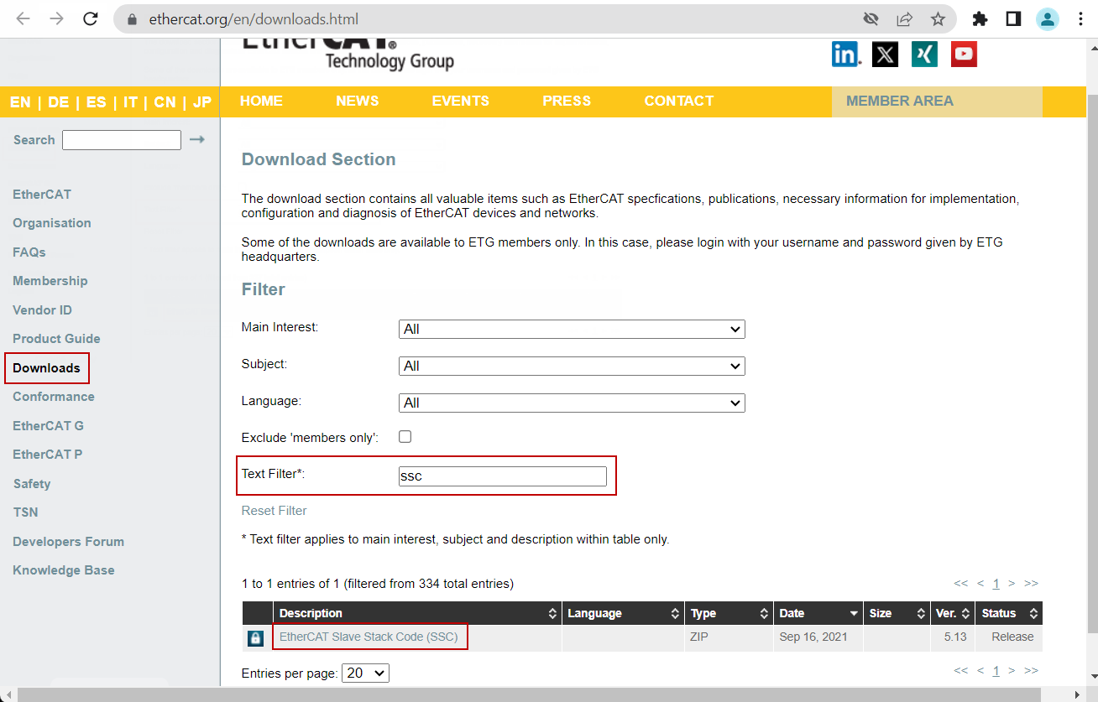Click Reset Filter link
Viewport: 1098px width, 702px height.
pos(274,511)
